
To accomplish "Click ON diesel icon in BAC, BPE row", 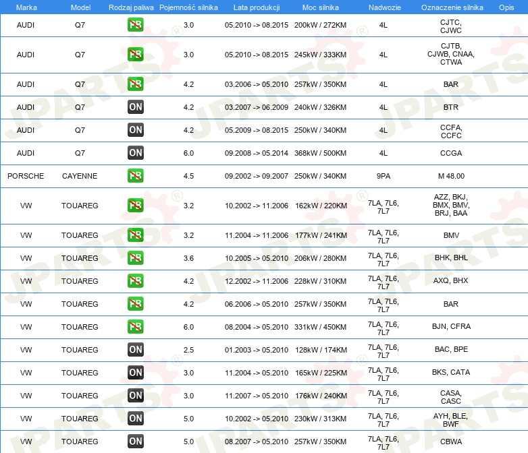I will (x=135, y=349).
